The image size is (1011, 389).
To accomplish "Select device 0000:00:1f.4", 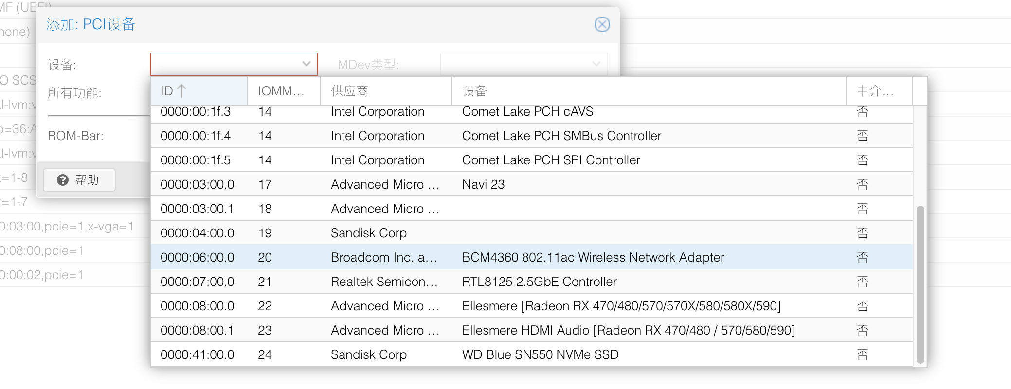I will click(x=531, y=136).
